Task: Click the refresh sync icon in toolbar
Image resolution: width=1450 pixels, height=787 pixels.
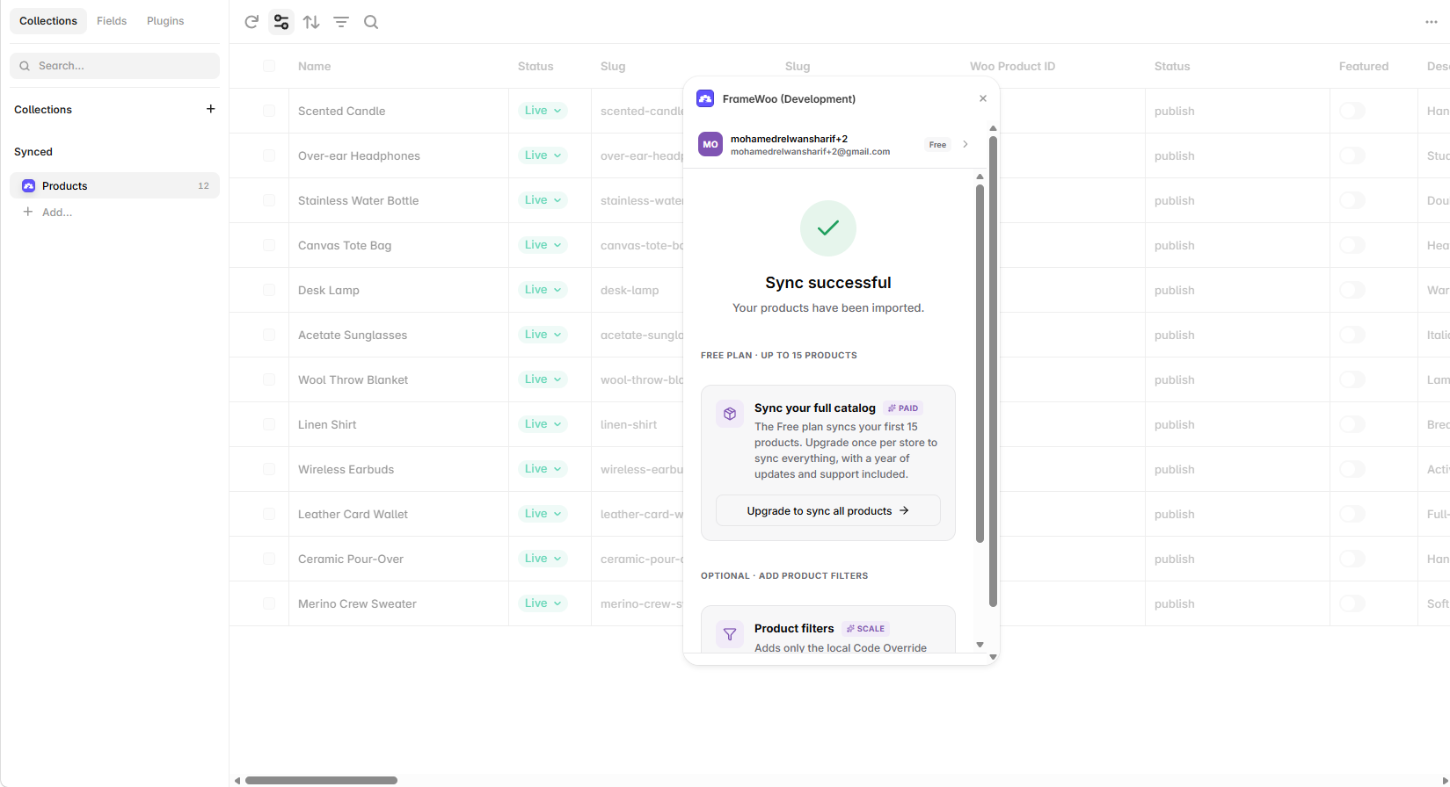Action: click(x=251, y=22)
